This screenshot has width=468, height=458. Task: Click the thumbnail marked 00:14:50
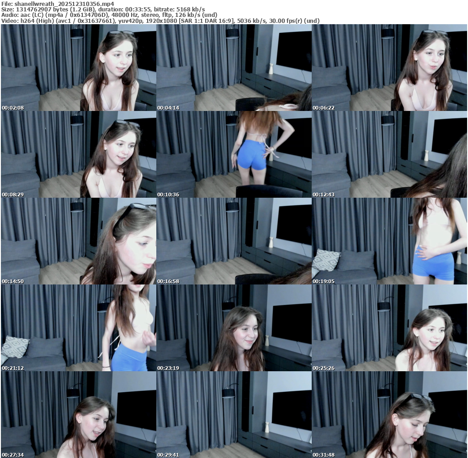click(79, 241)
